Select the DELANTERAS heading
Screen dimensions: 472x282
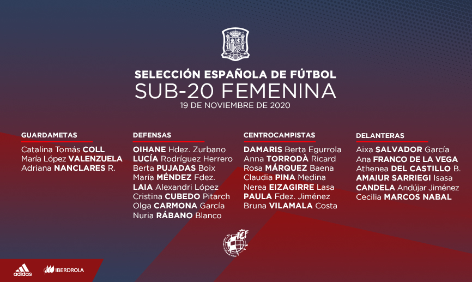(x=380, y=135)
